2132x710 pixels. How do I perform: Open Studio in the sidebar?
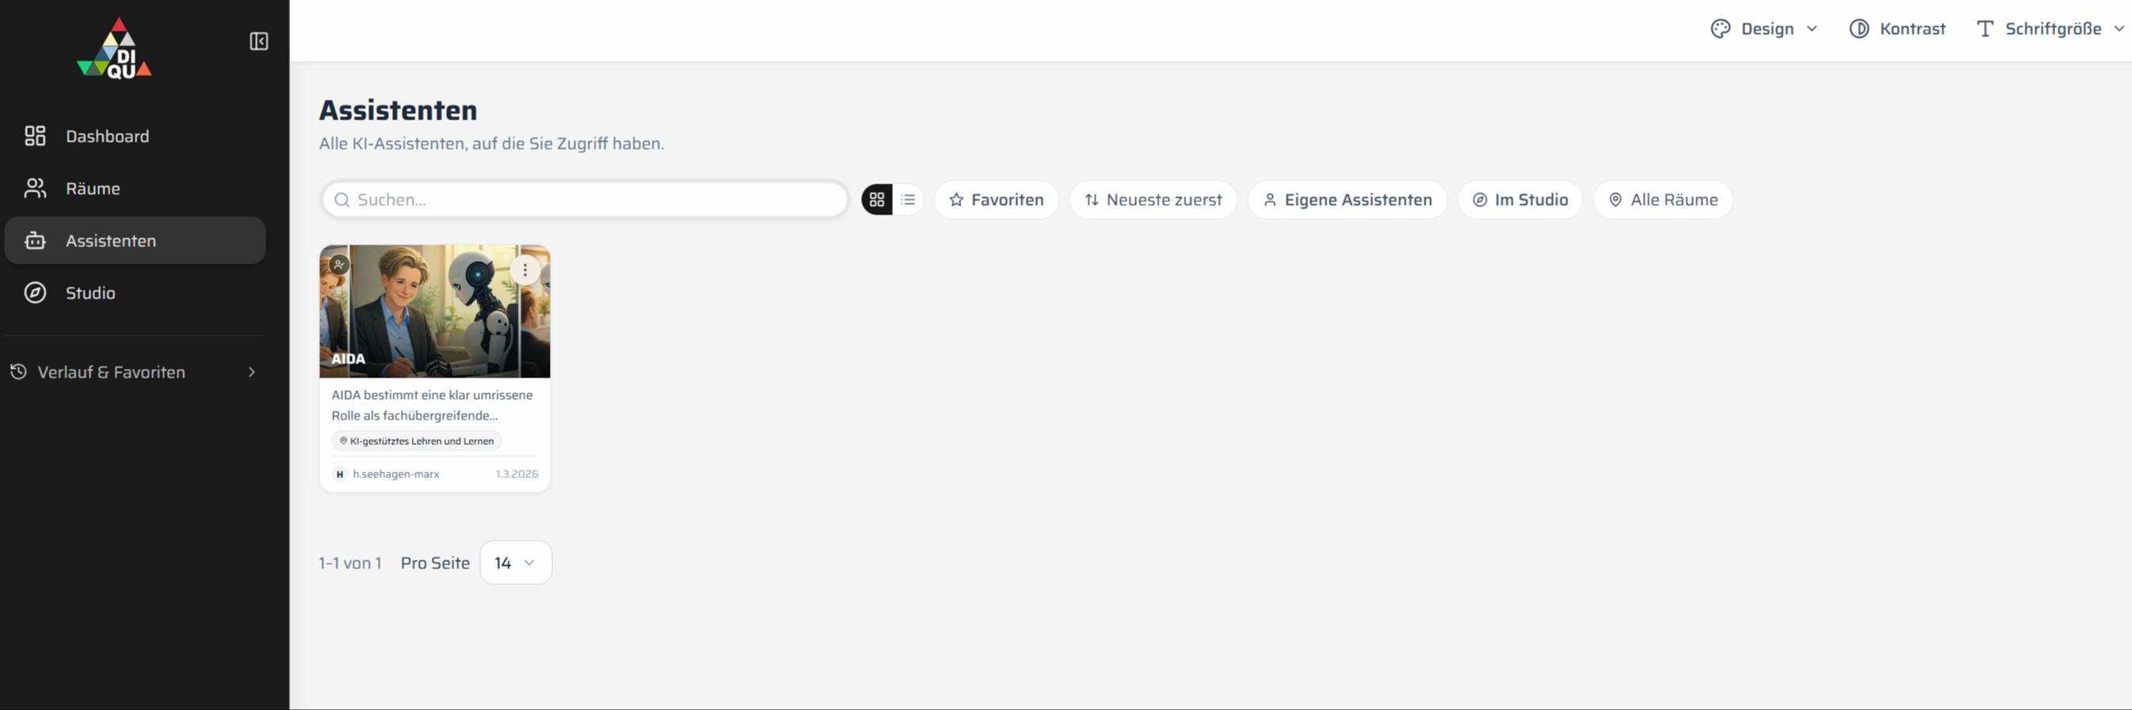click(135, 293)
